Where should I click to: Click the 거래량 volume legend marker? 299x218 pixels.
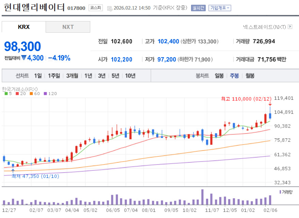pos(280,192)
